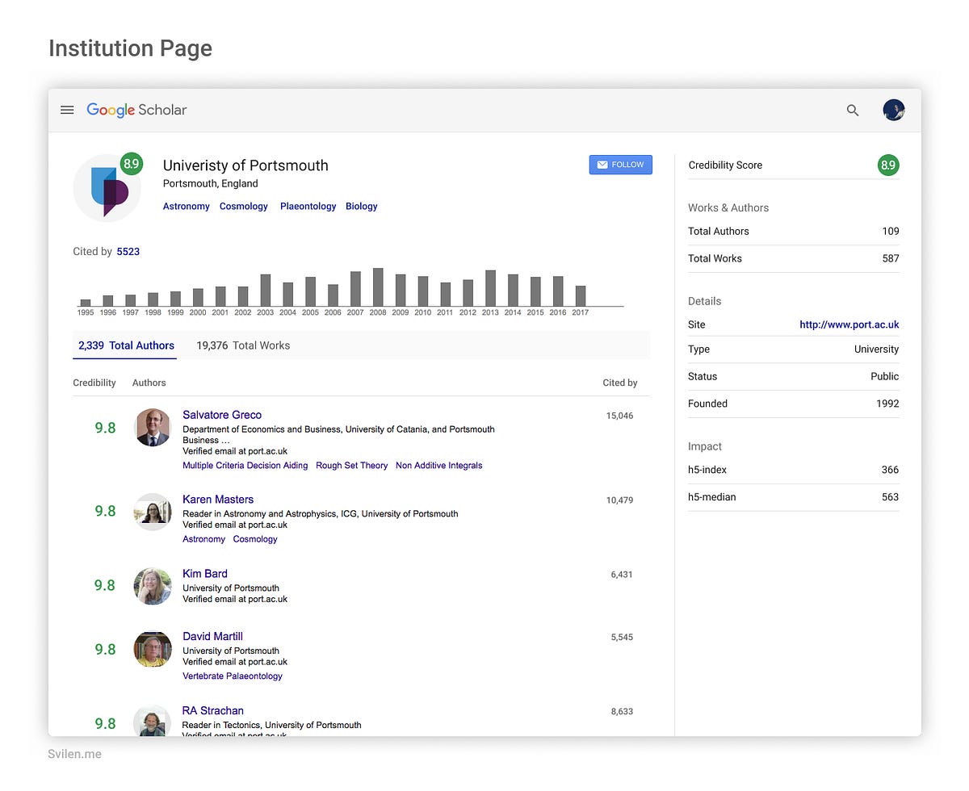Click Salvatore Greco's profile photo
The width and height of the screenshot is (969, 791).
point(153,427)
